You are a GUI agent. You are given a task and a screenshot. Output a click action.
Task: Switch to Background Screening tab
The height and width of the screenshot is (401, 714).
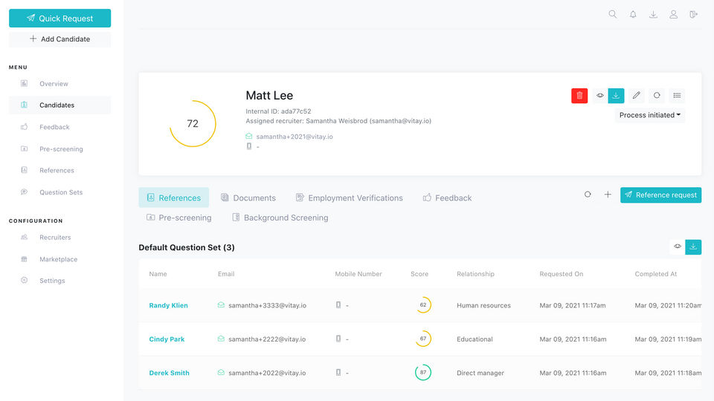point(280,218)
